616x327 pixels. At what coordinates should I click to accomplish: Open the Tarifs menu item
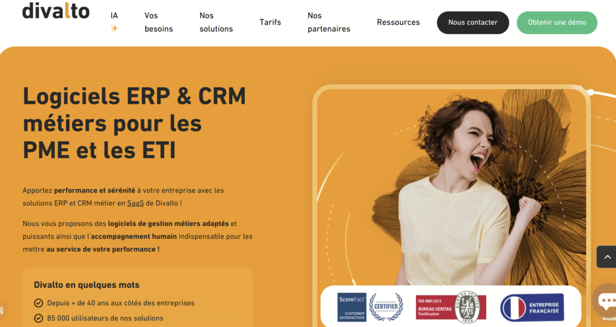(x=270, y=22)
